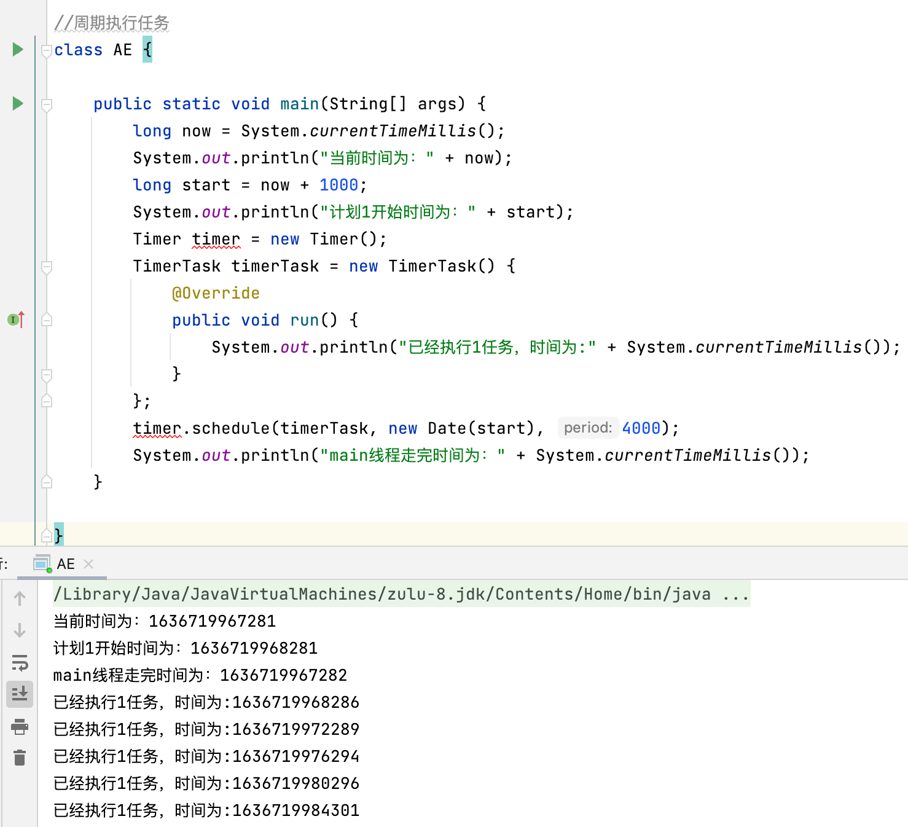
Task: Clear console output with the trash icon
Action: point(20,758)
